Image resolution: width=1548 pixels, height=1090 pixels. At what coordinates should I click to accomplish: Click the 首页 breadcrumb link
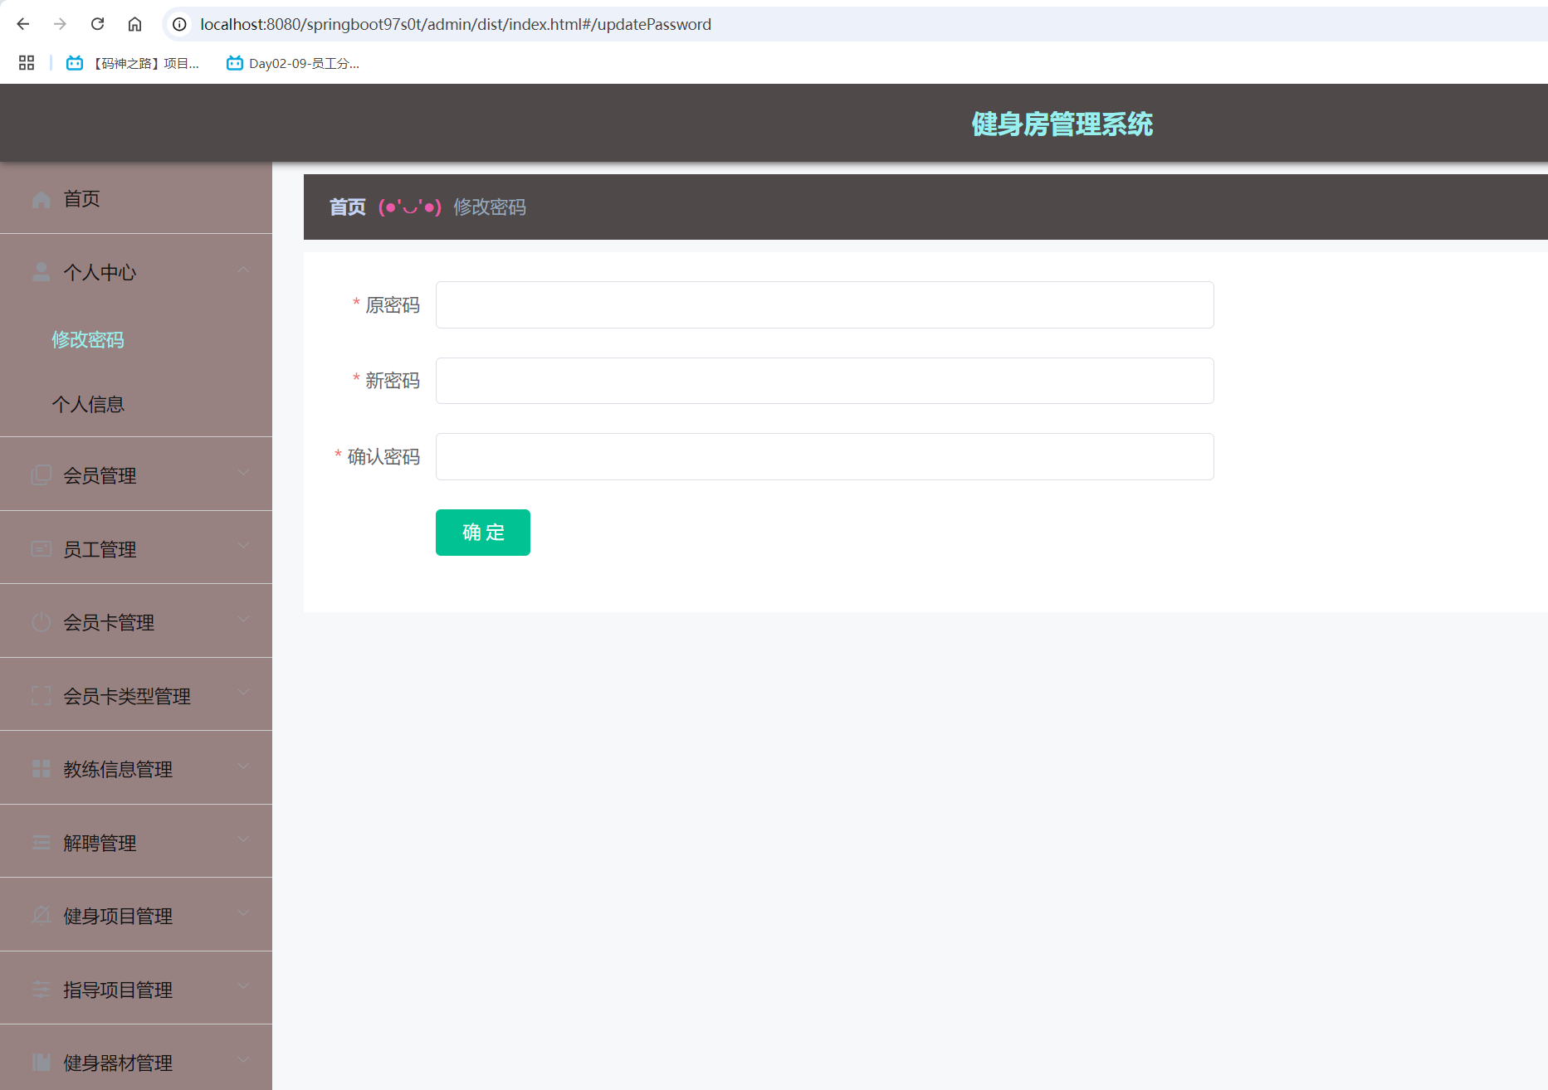pyautogui.click(x=347, y=207)
